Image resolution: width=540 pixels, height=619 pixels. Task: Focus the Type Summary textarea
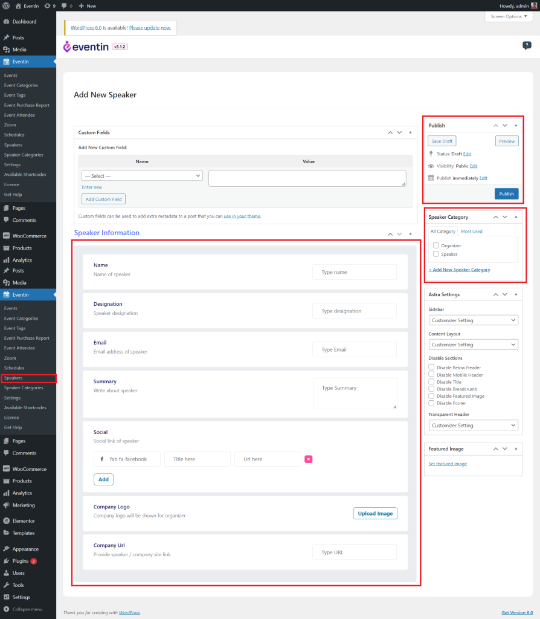point(355,393)
